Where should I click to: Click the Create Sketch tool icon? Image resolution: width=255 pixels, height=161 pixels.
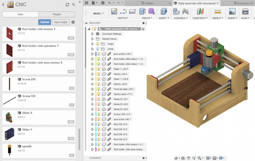pyautogui.click(x=114, y=11)
